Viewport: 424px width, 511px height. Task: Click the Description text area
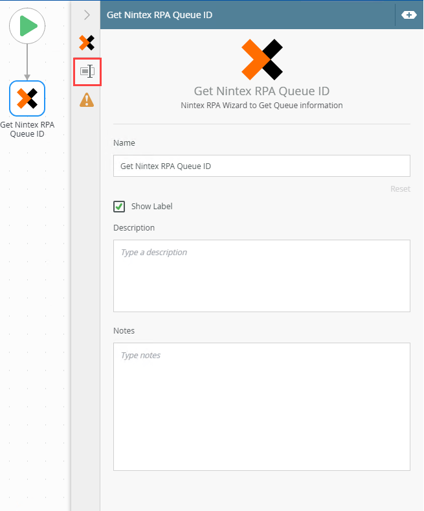coord(262,276)
